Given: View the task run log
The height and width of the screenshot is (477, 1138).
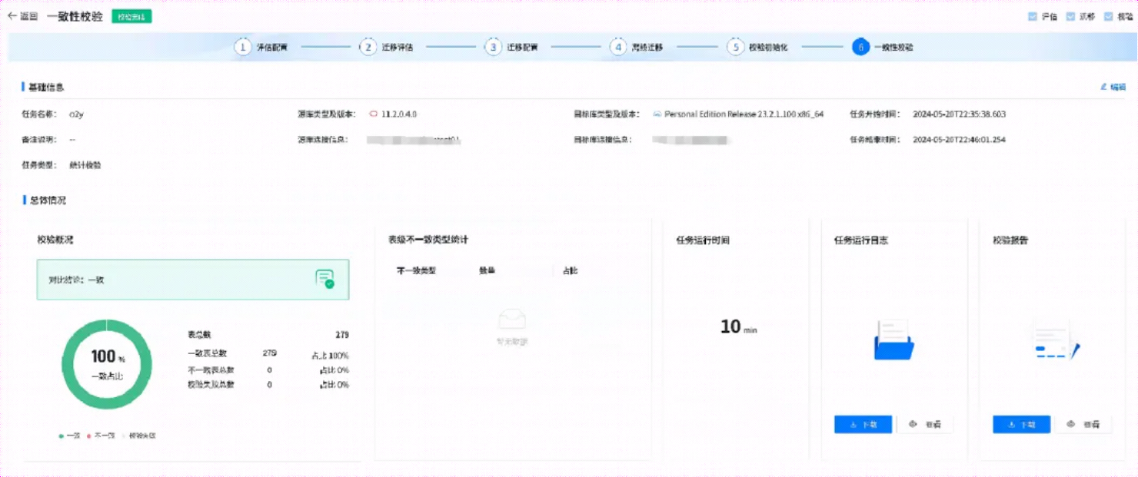Looking at the screenshot, I should [x=925, y=424].
